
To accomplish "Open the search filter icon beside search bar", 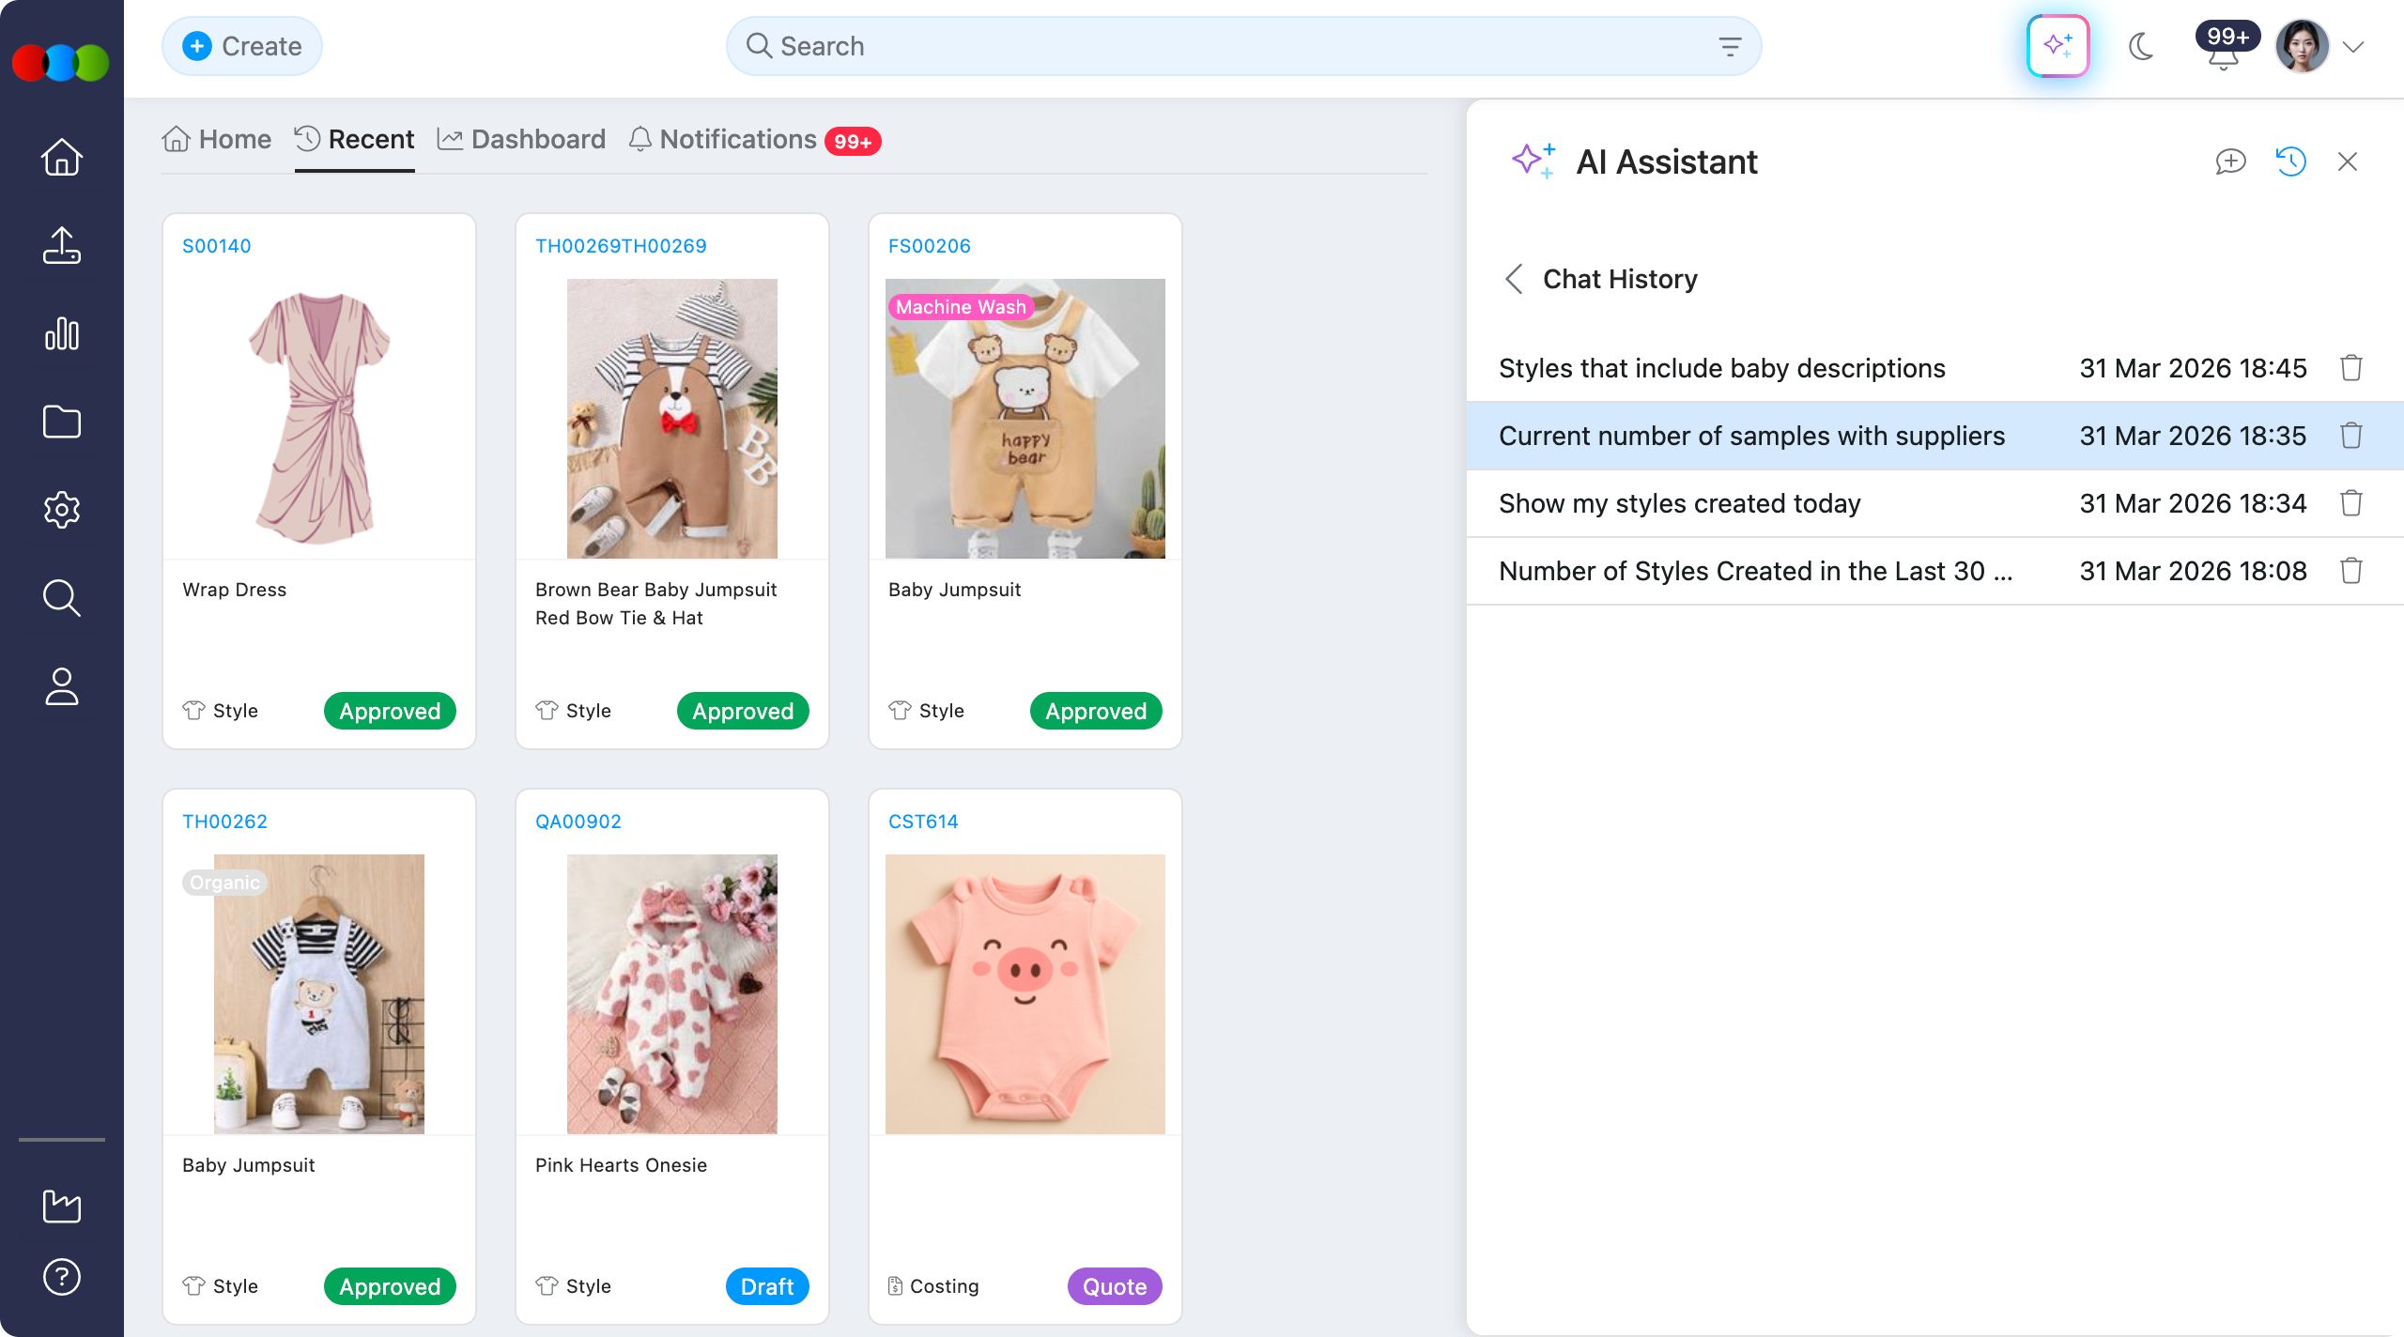I will pos(1730,45).
